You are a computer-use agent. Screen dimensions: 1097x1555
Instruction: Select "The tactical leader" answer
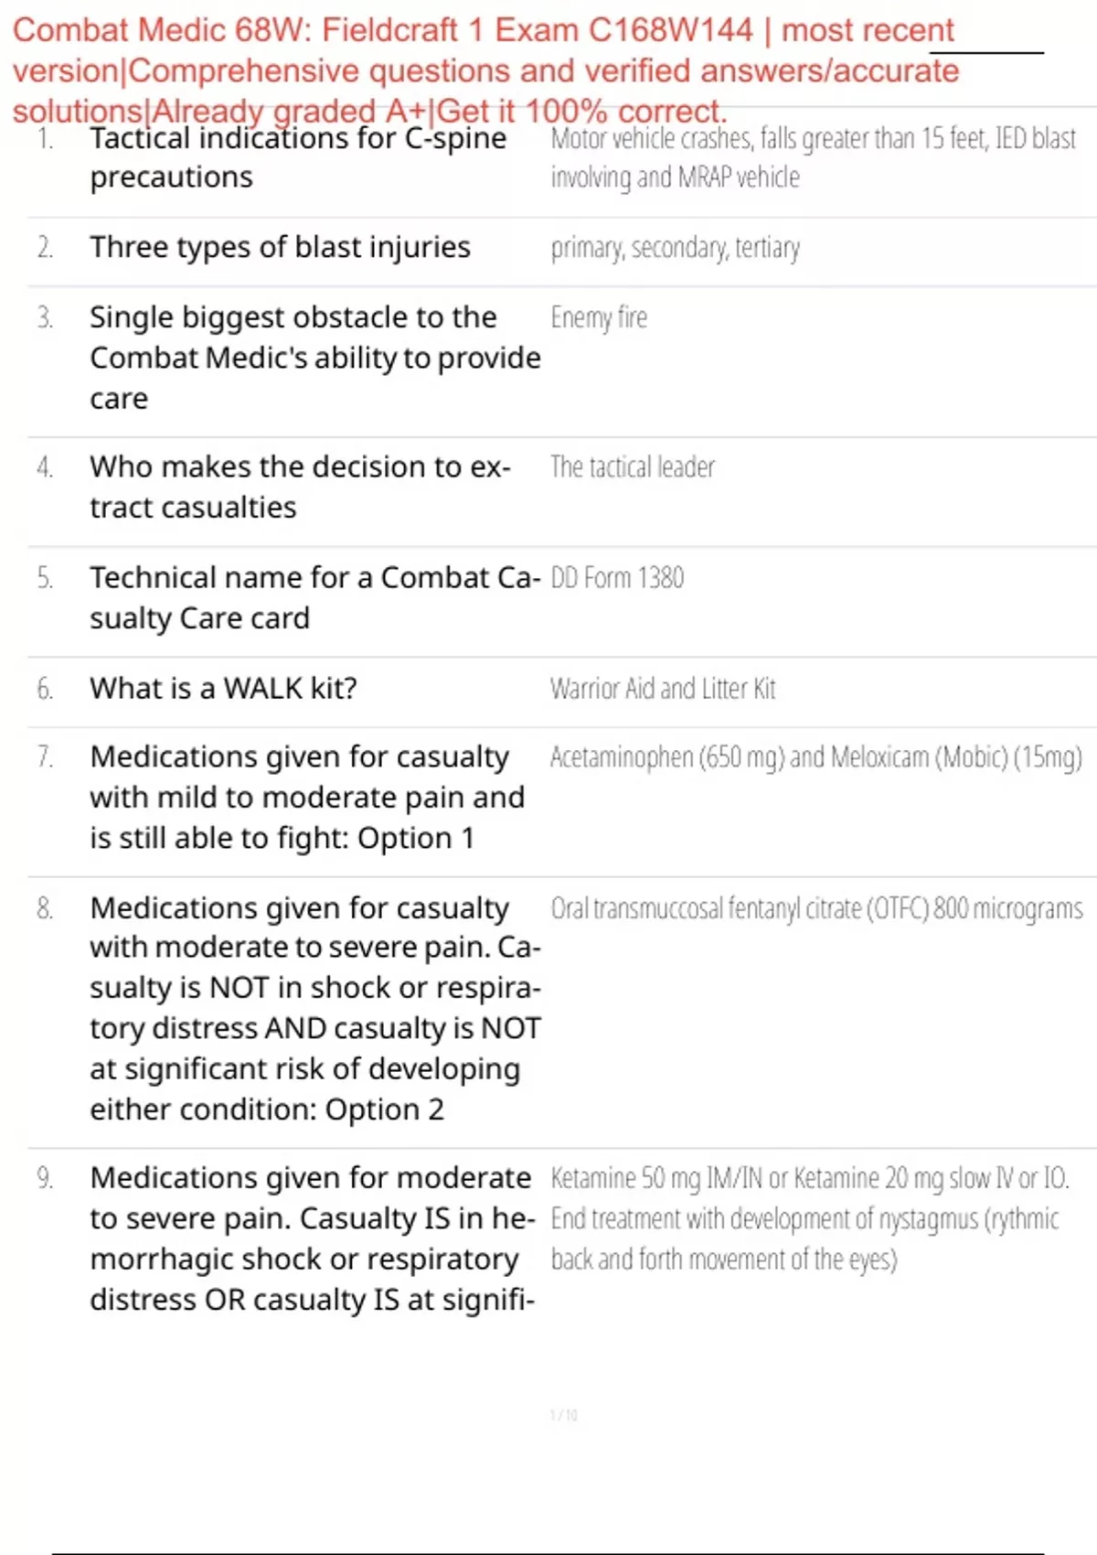click(x=633, y=467)
